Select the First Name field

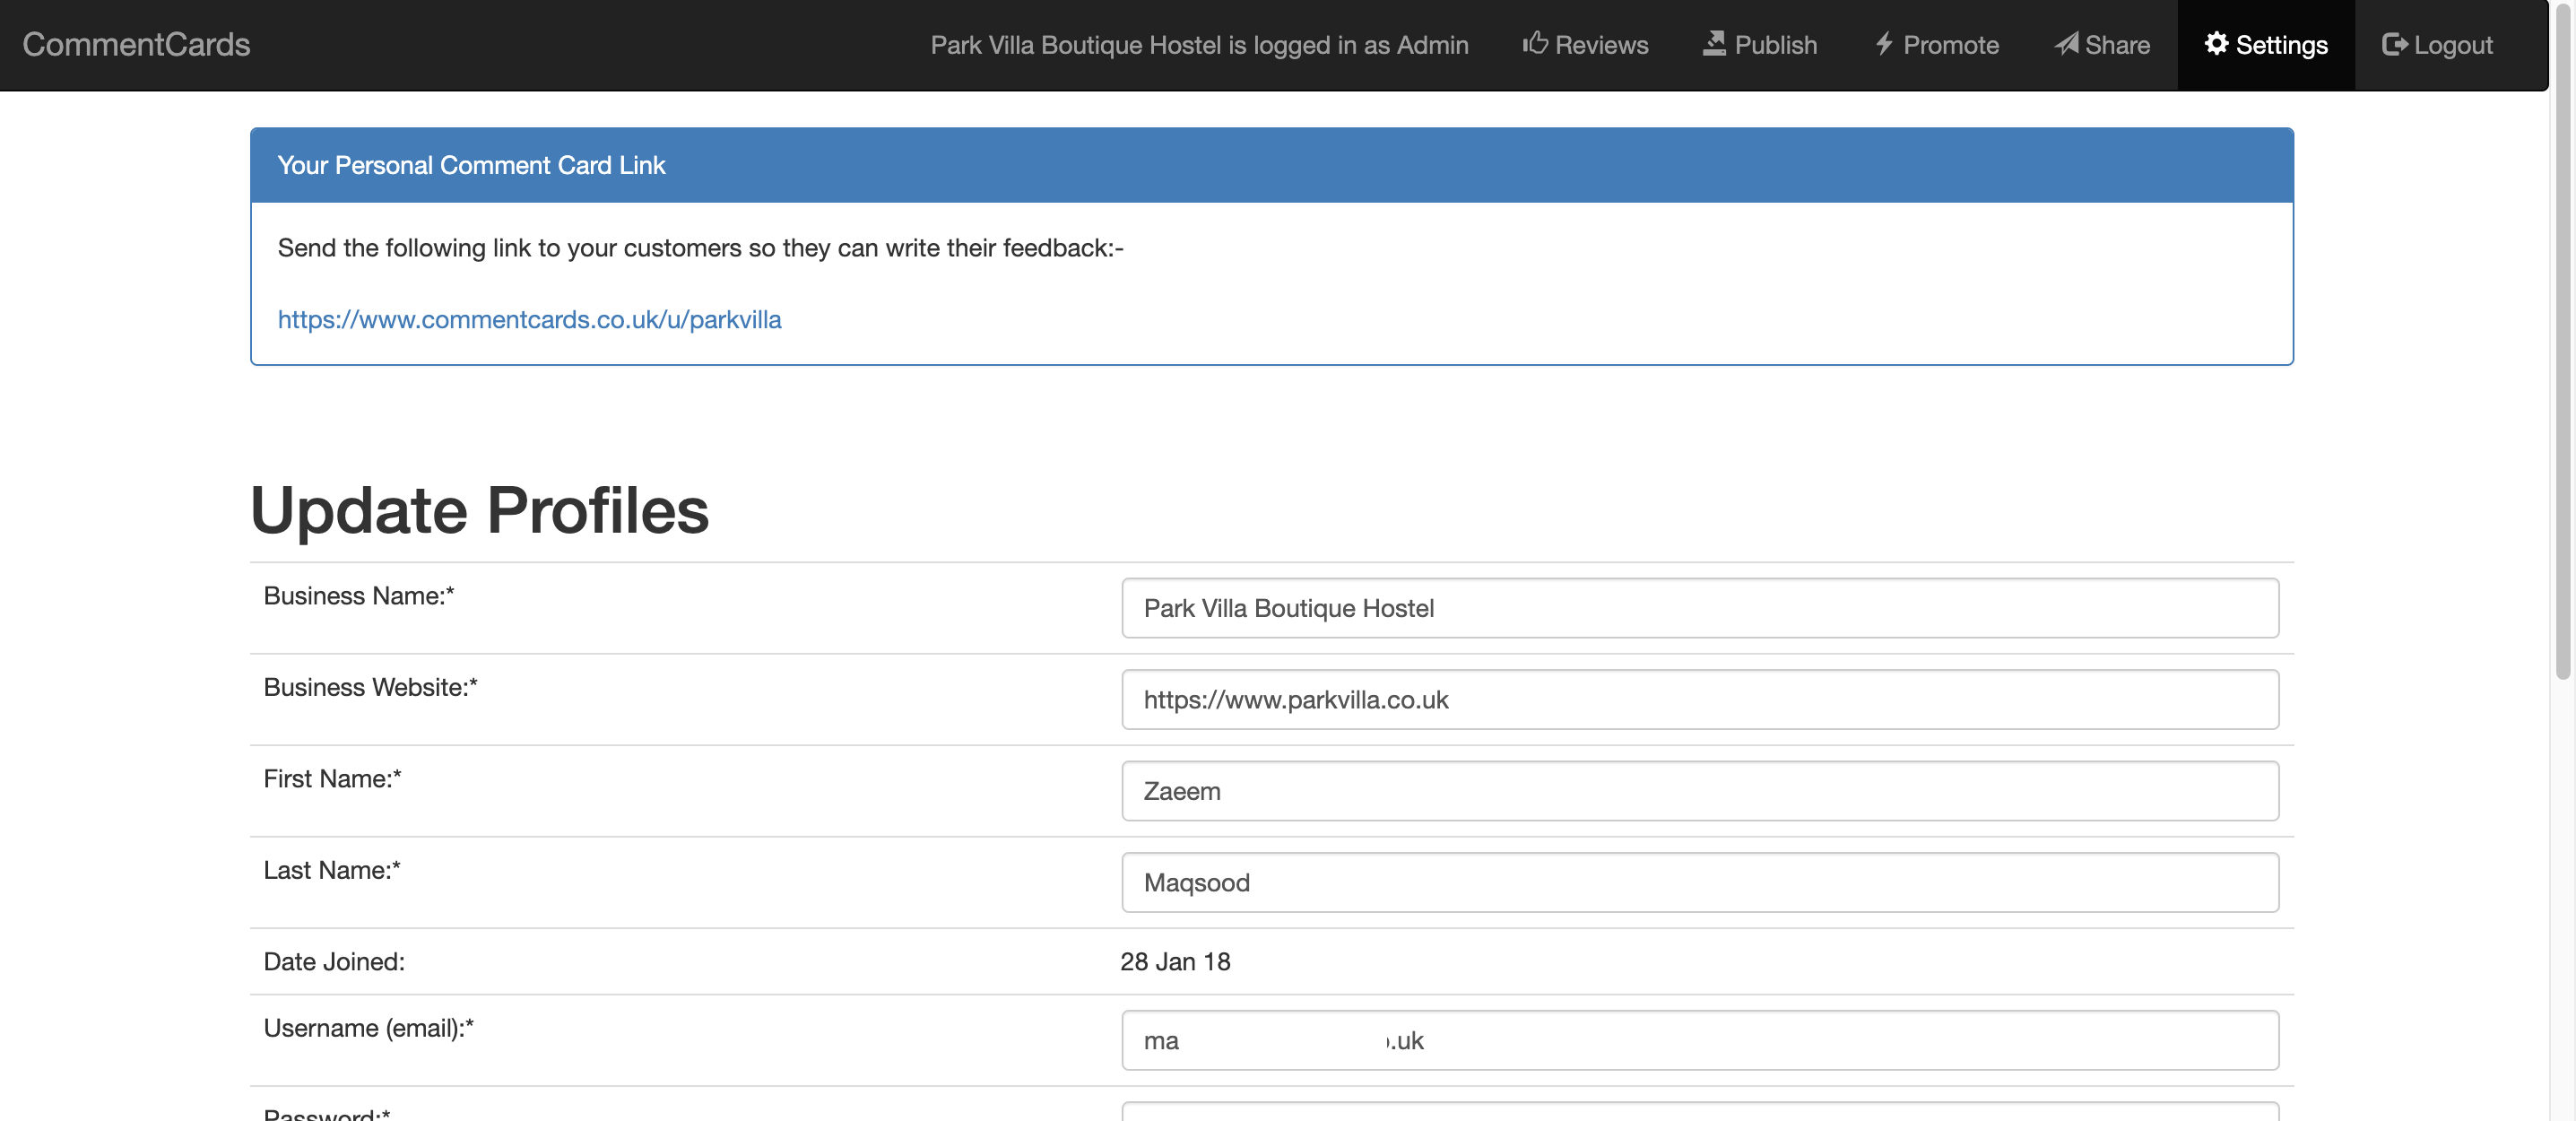pos(1699,791)
